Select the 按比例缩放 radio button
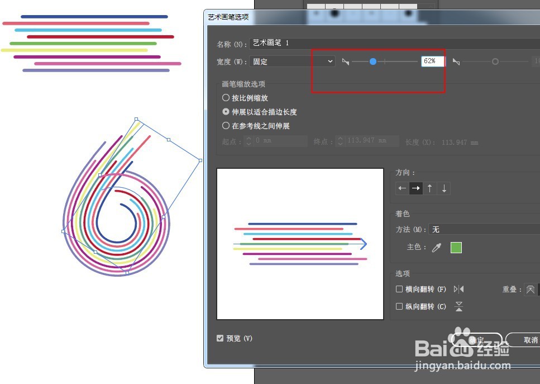540x384 pixels. [x=226, y=97]
